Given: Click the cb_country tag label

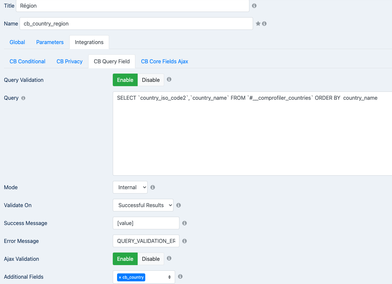Looking at the screenshot, I should (133, 277).
